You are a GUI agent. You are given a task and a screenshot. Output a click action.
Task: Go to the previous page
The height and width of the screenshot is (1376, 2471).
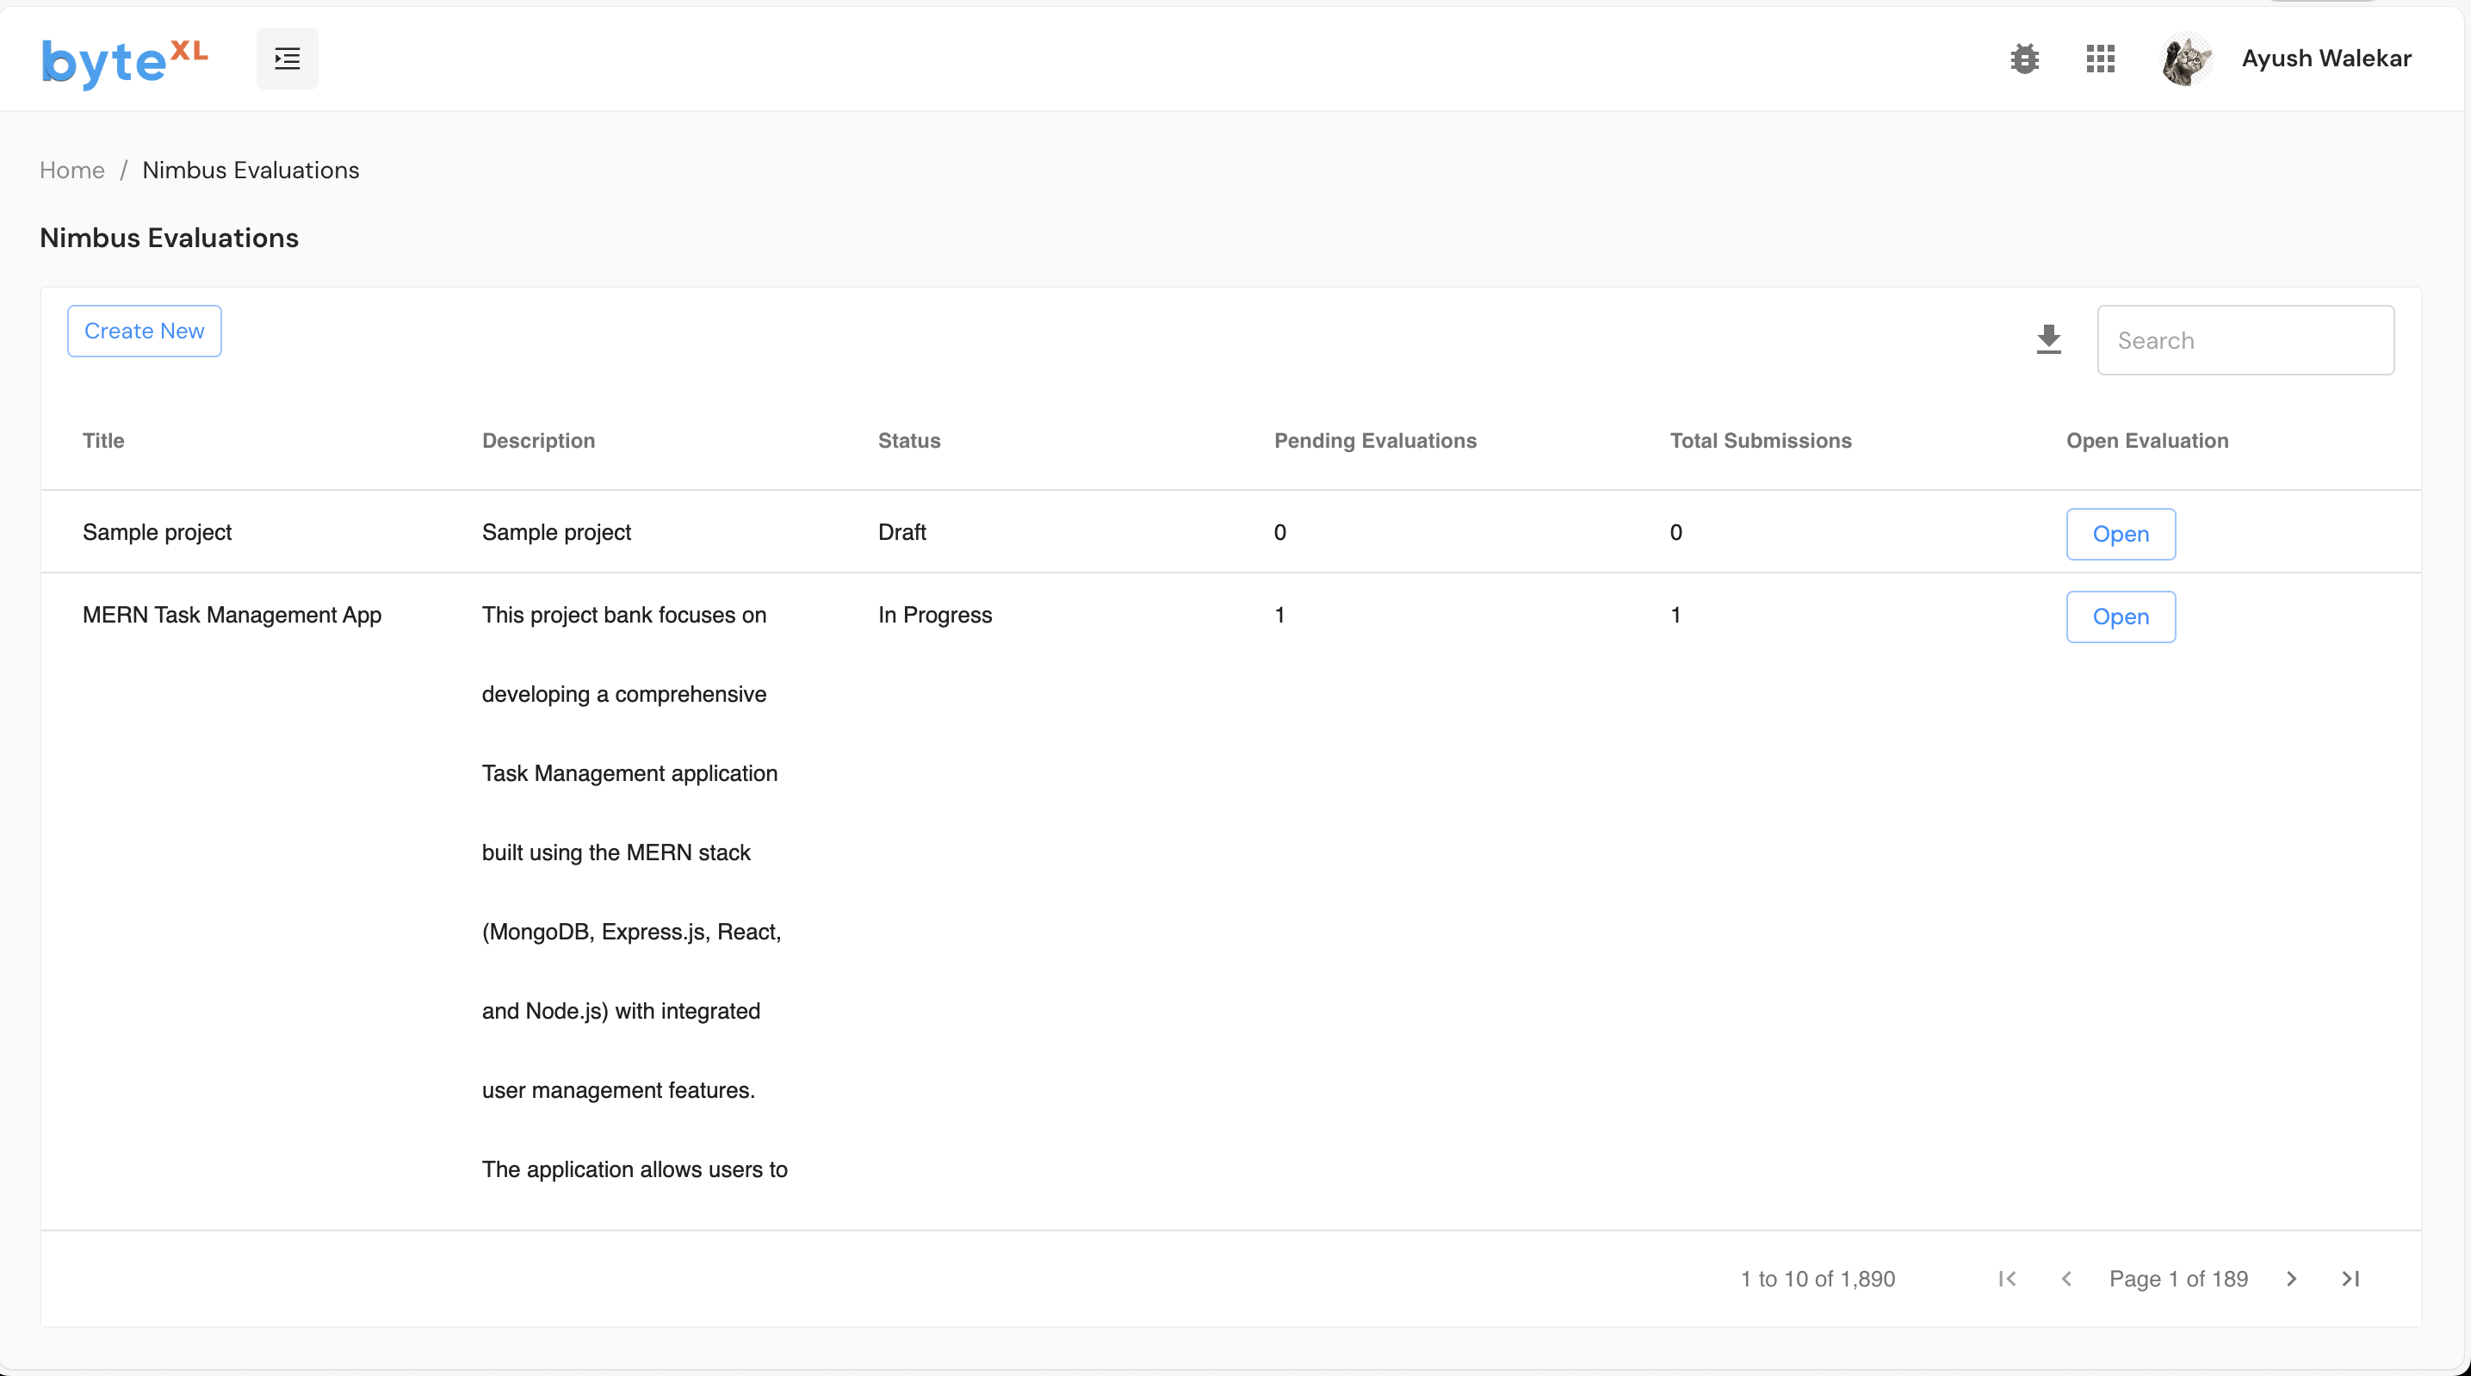(2067, 1278)
